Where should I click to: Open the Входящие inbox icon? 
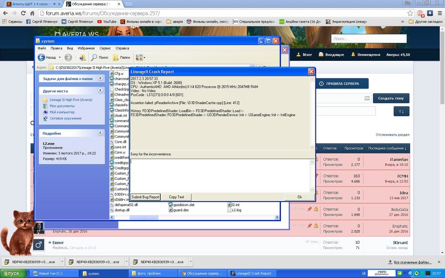(321, 55)
